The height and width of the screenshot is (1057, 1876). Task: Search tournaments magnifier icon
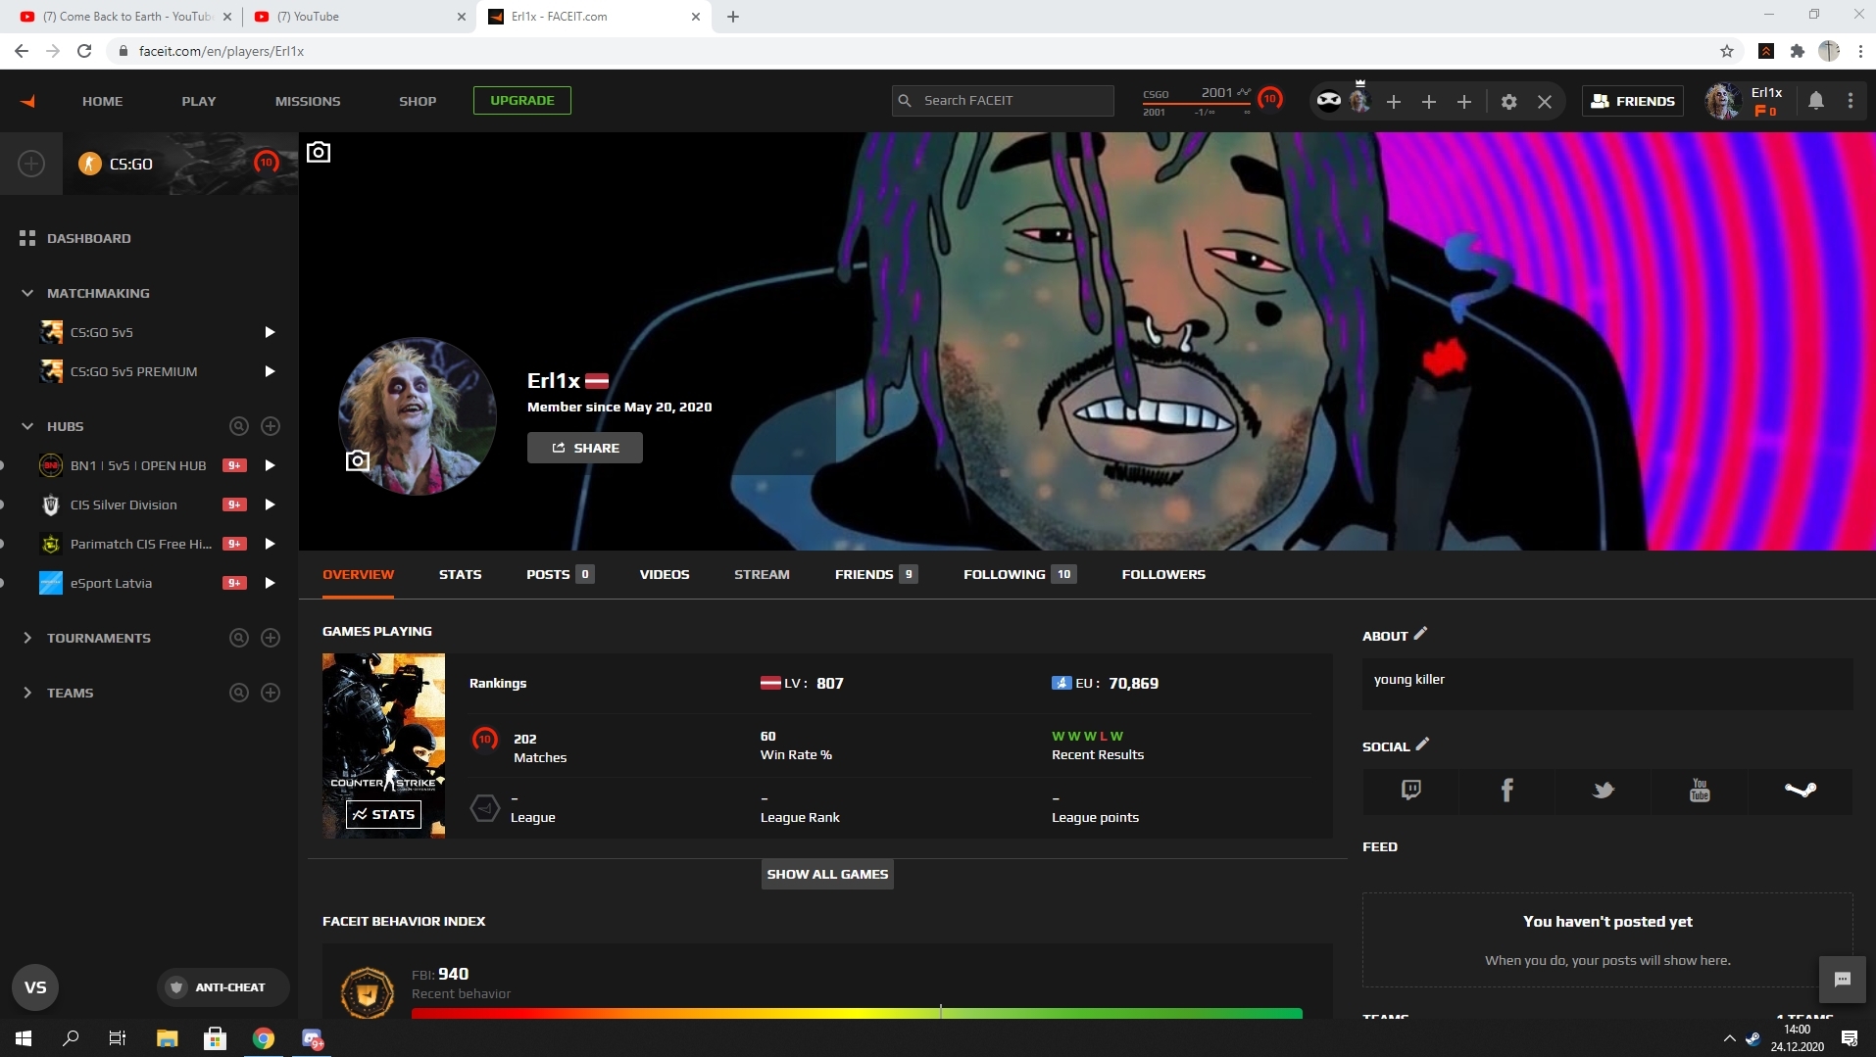coord(238,638)
